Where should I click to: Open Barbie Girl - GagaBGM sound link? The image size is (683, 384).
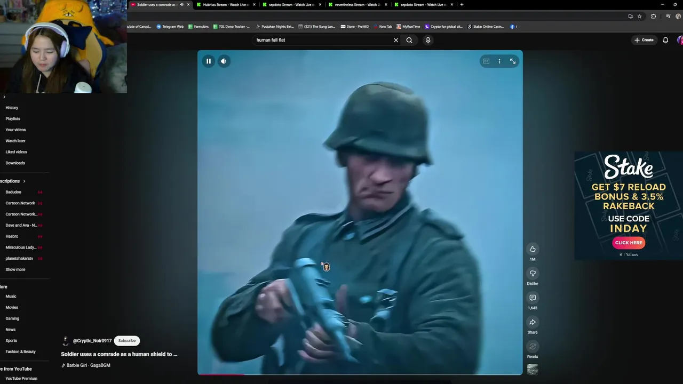[86, 365]
